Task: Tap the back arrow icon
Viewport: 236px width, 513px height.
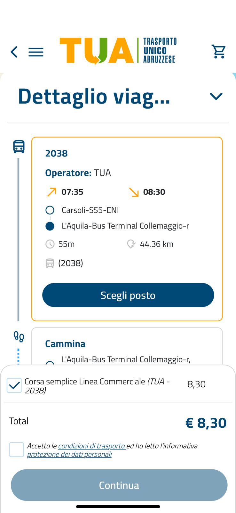Action: pyautogui.click(x=14, y=52)
